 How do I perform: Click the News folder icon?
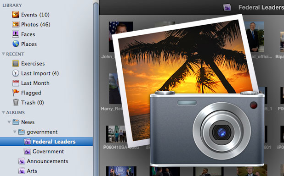click(16, 122)
